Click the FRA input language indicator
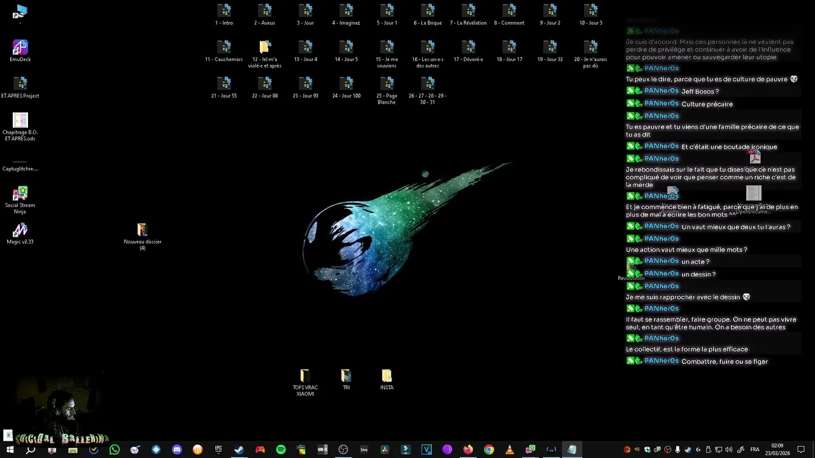The width and height of the screenshot is (815, 458). point(755,450)
